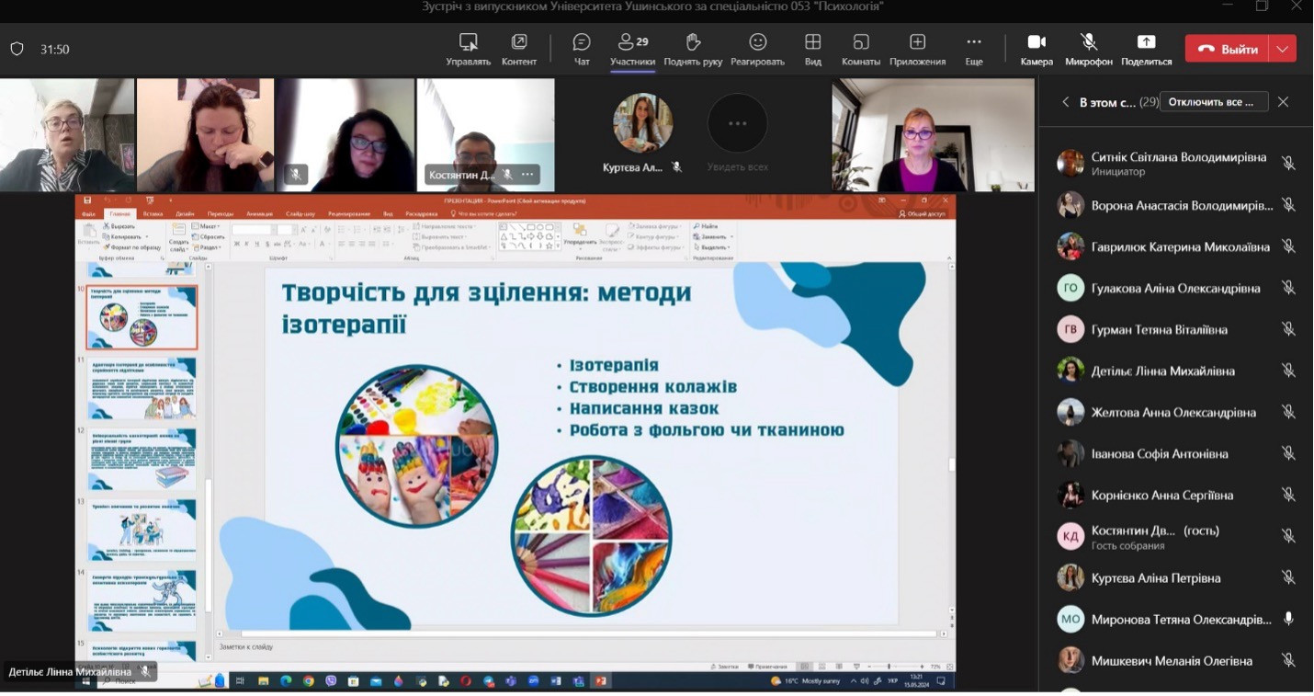Click active mic icon beside Миронова Тетяна

click(x=1288, y=619)
